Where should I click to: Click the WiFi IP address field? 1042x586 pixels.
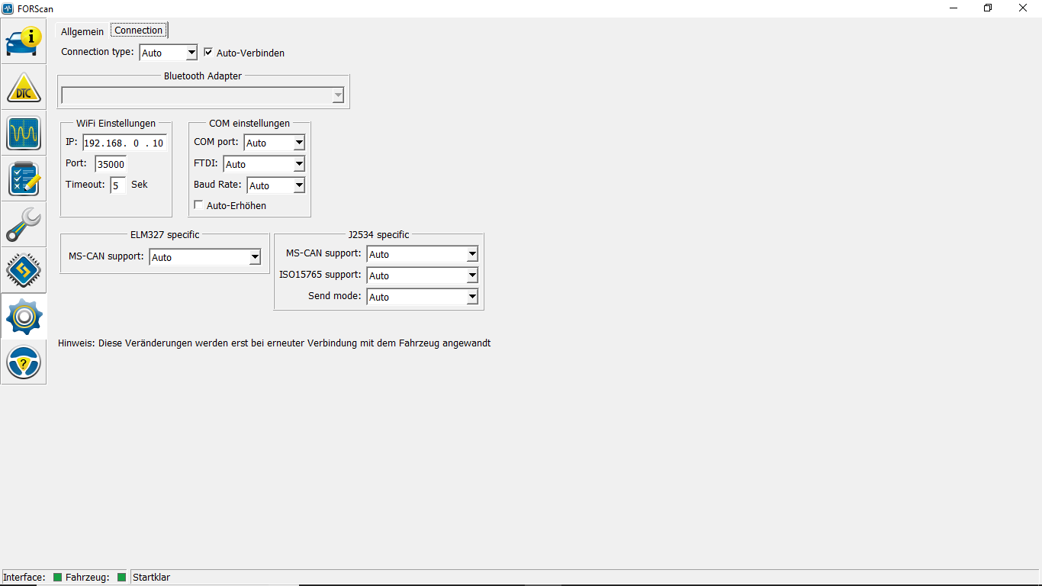point(124,143)
